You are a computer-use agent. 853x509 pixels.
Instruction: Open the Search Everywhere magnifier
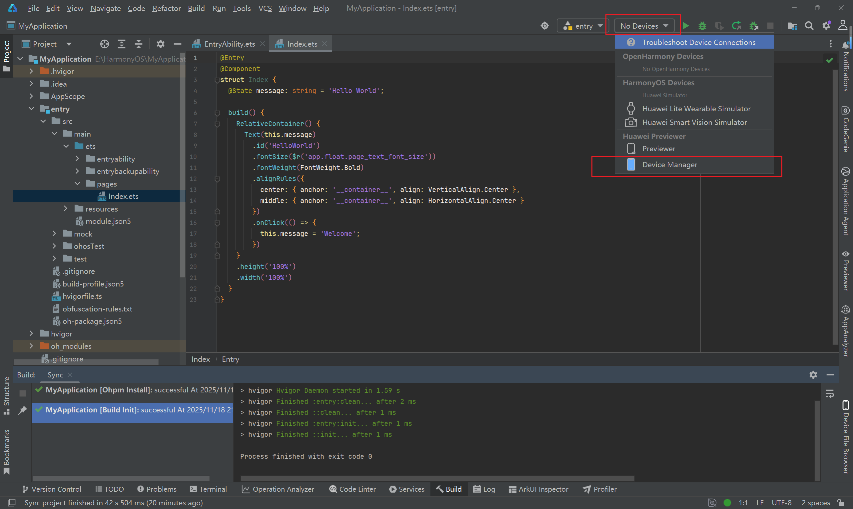pyautogui.click(x=809, y=26)
